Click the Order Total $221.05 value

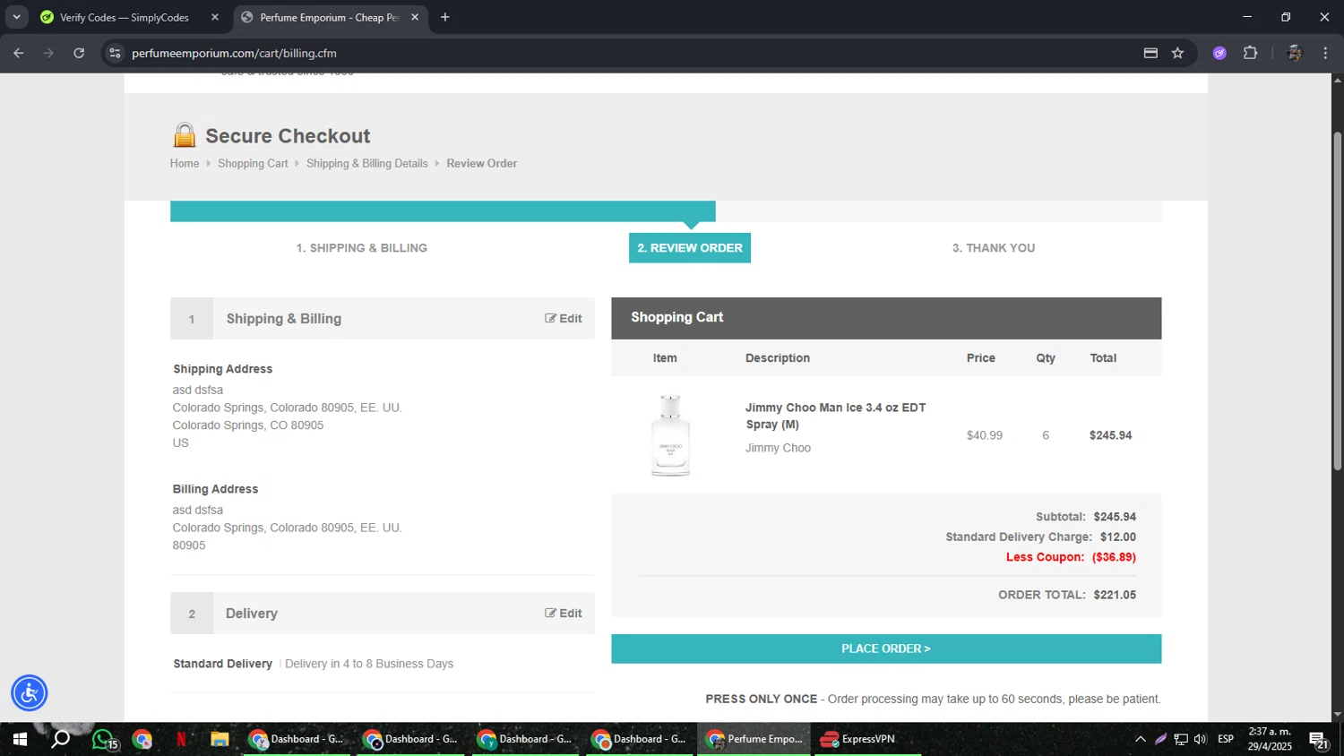click(x=1115, y=595)
